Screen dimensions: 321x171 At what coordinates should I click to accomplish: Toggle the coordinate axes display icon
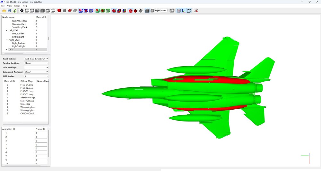click(184, 11)
